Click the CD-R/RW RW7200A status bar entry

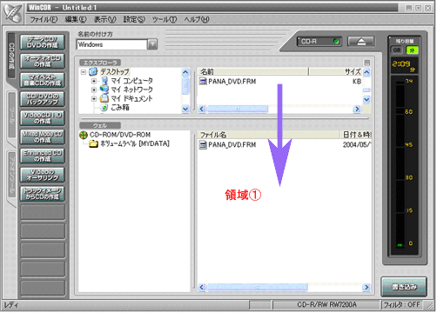[326, 304]
